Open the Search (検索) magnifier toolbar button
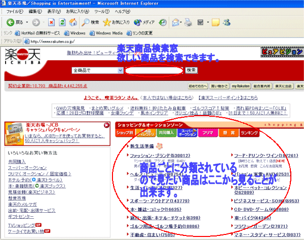304x240 pixels. coord(90,22)
